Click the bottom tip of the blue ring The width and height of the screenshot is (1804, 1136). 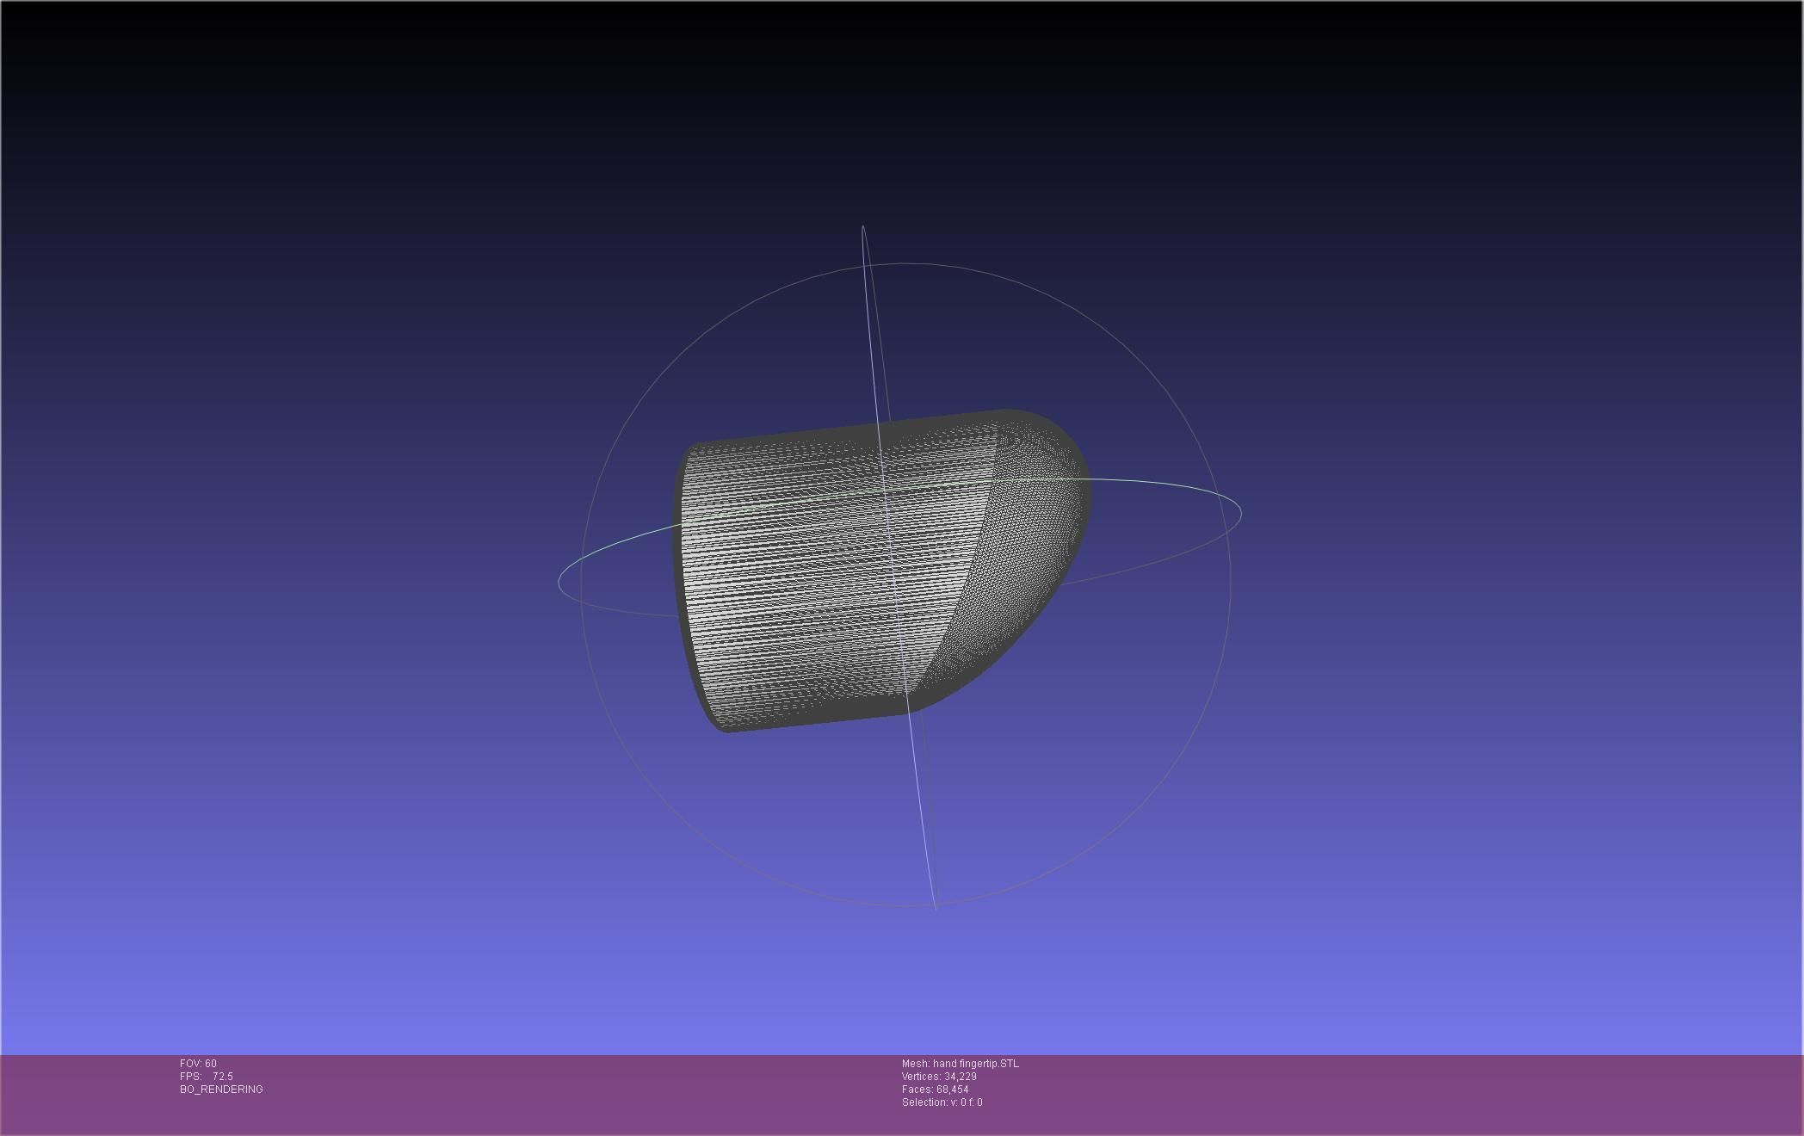click(x=936, y=907)
